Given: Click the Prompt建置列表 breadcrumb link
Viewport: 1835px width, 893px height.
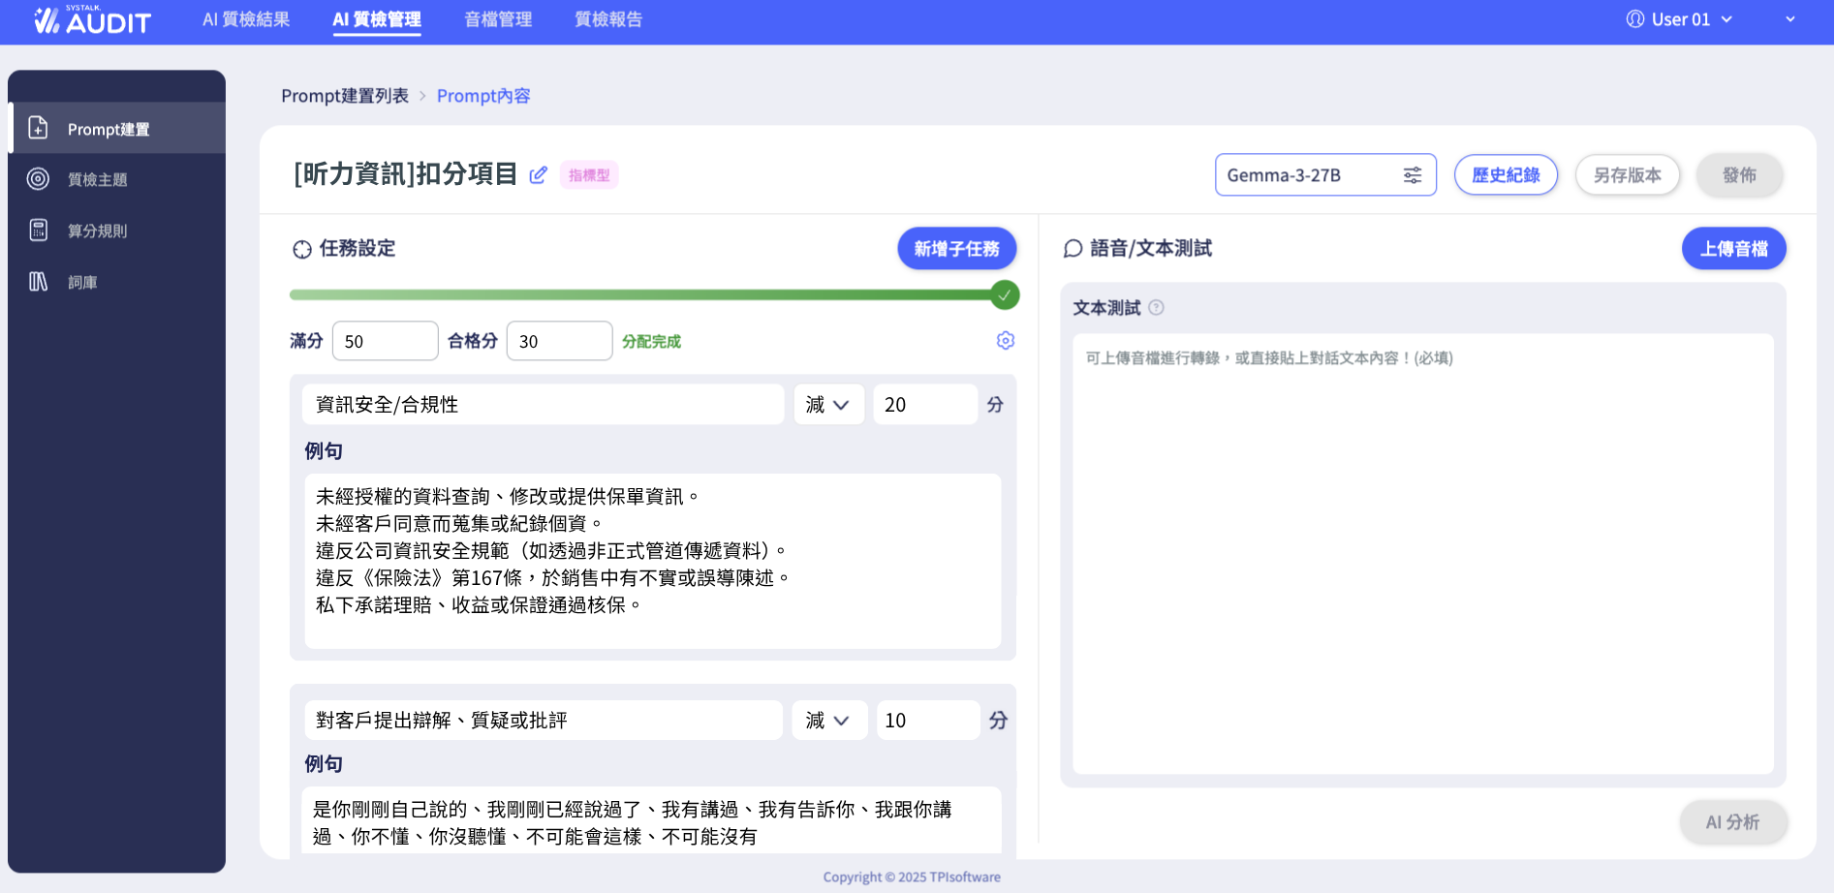Looking at the screenshot, I should click(x=345, y=96).
